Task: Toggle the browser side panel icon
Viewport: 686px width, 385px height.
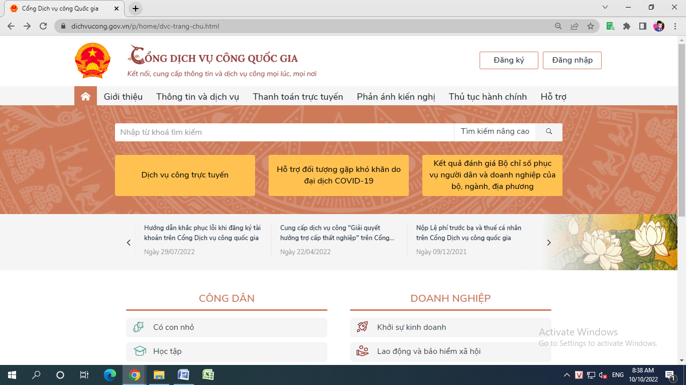Action: point(643,26)
